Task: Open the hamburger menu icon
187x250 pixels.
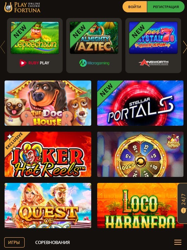Action: pyautogui.click(x=178, y=242)
